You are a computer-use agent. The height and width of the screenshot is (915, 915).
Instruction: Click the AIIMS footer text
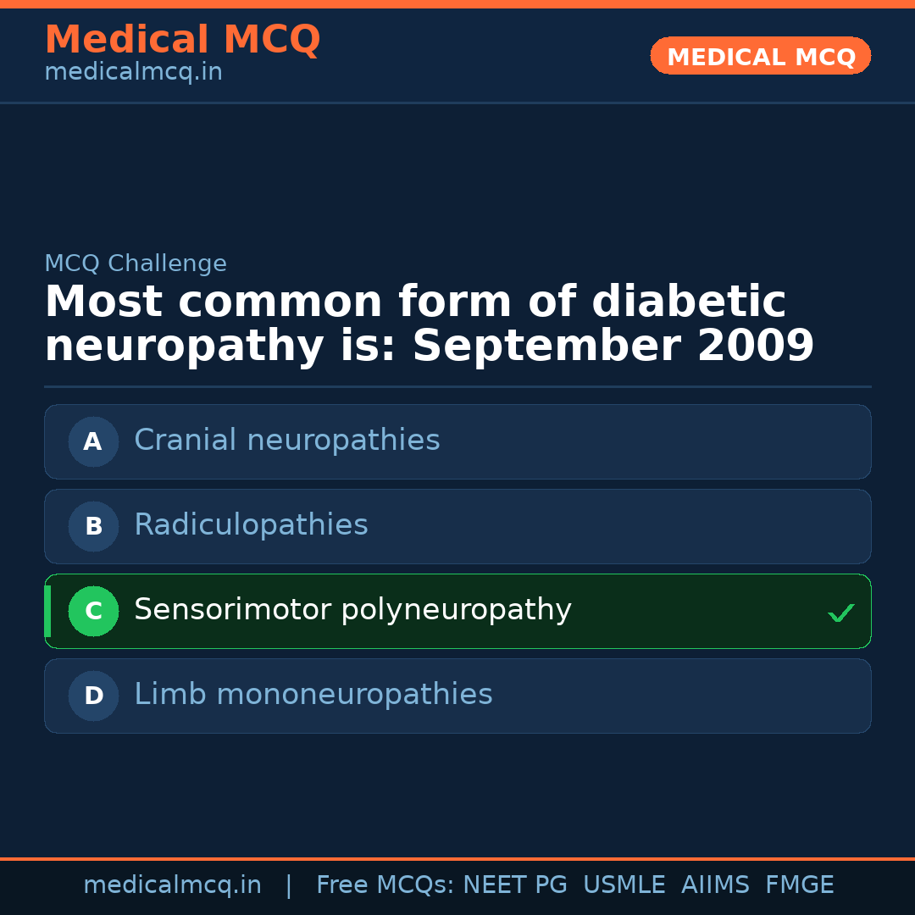coord(715,885)
